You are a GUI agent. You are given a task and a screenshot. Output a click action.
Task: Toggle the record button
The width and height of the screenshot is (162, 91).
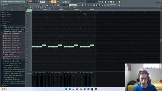point(39,2)
